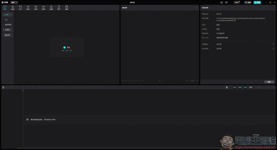
Task: Open the Adjustment (调节) tab
Action: click(x=59, y=7)
